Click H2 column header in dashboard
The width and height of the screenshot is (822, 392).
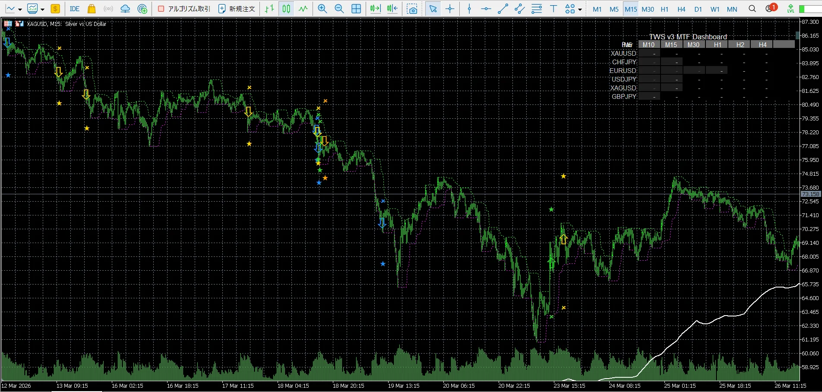click(740, 44)
